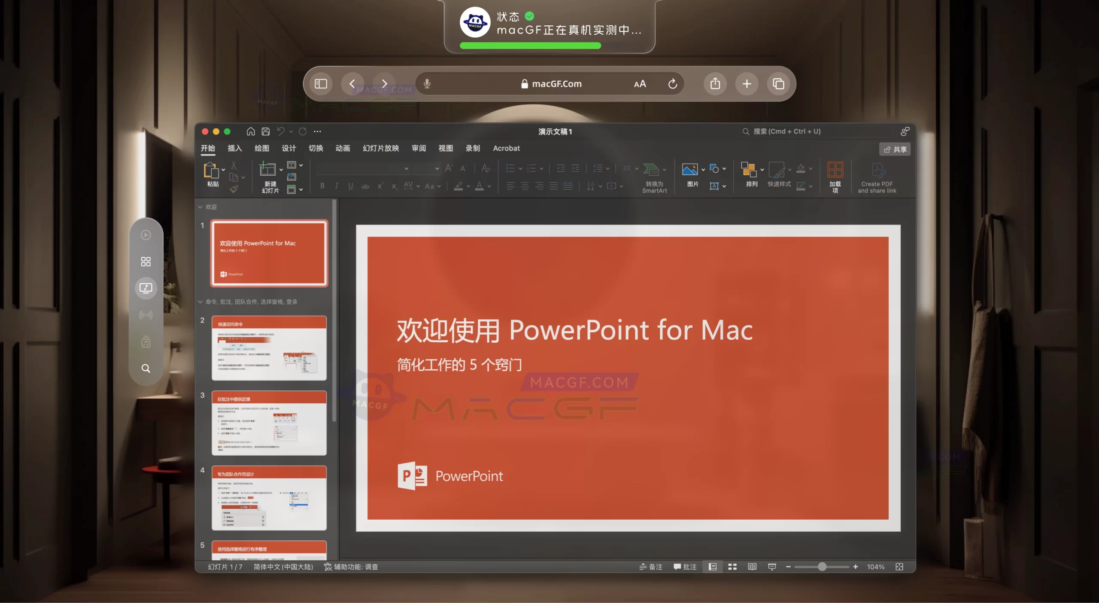Expand the Shapes dropdown arrow
The image size is (1099, 603).
pos(724,169)
